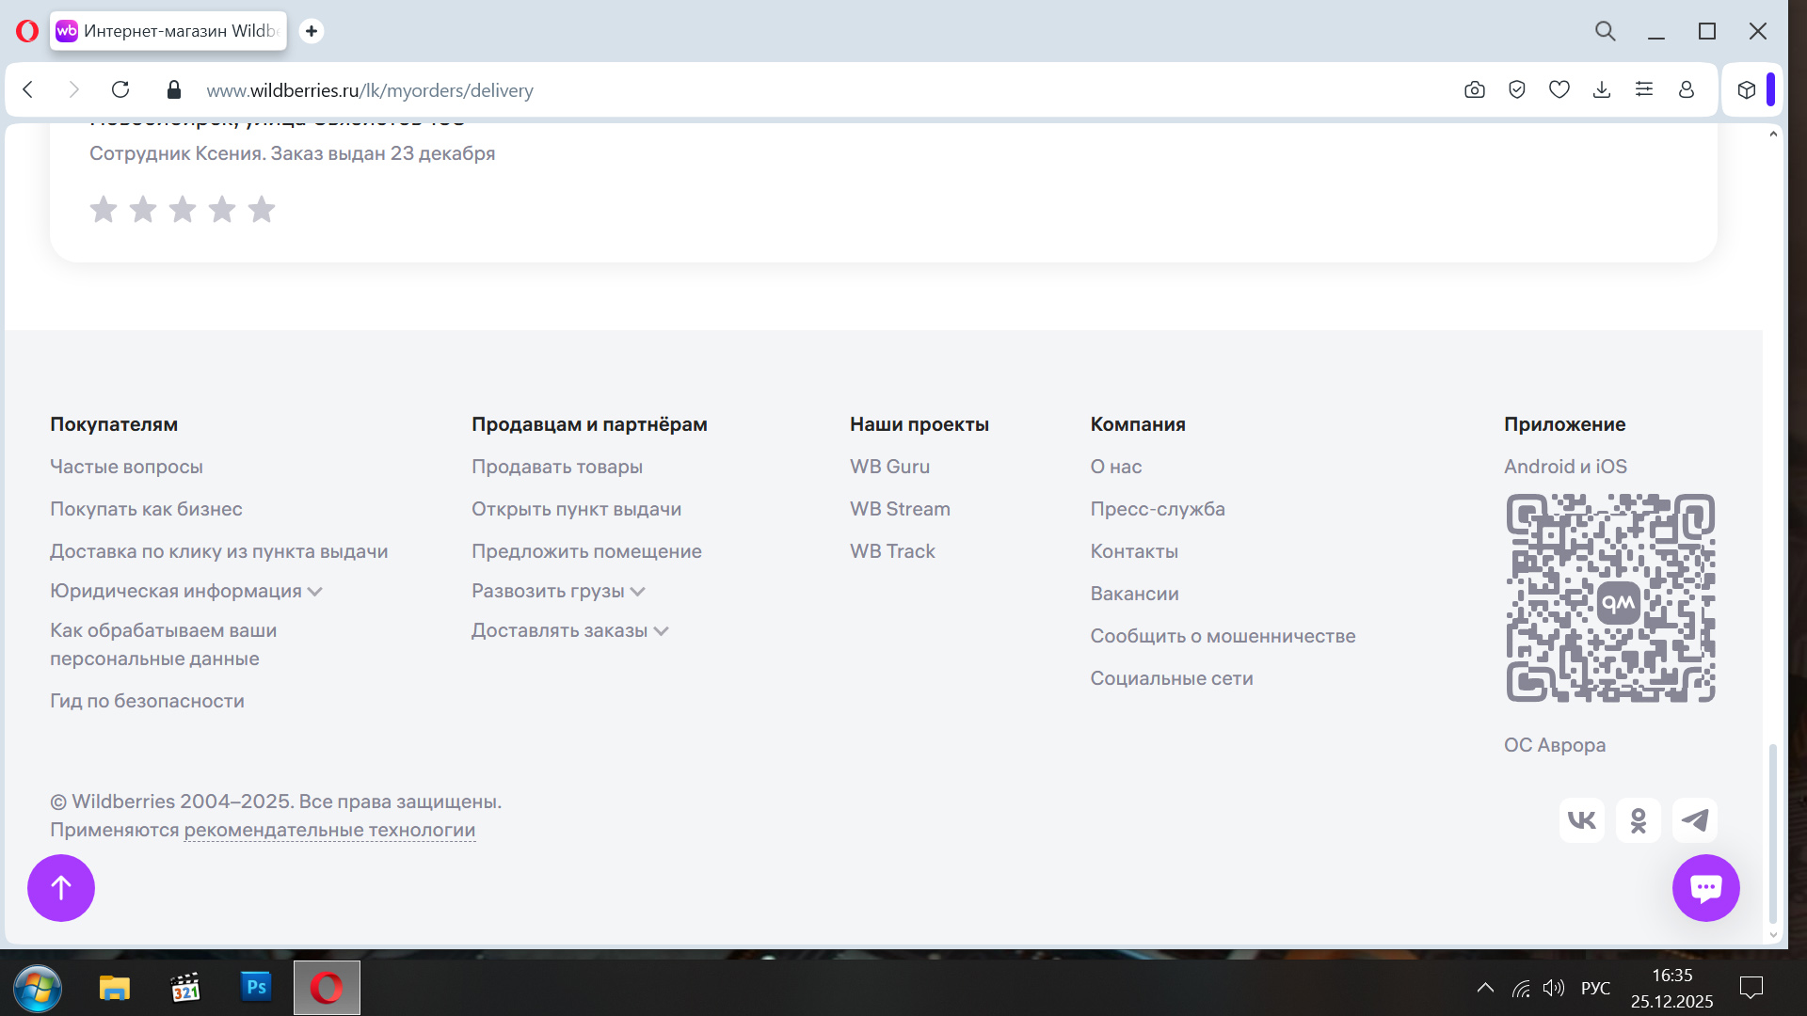The width and height of the screenshot is (1807, 1016).
Task: Reload the Wildberries page
Action: click(120, 90)
